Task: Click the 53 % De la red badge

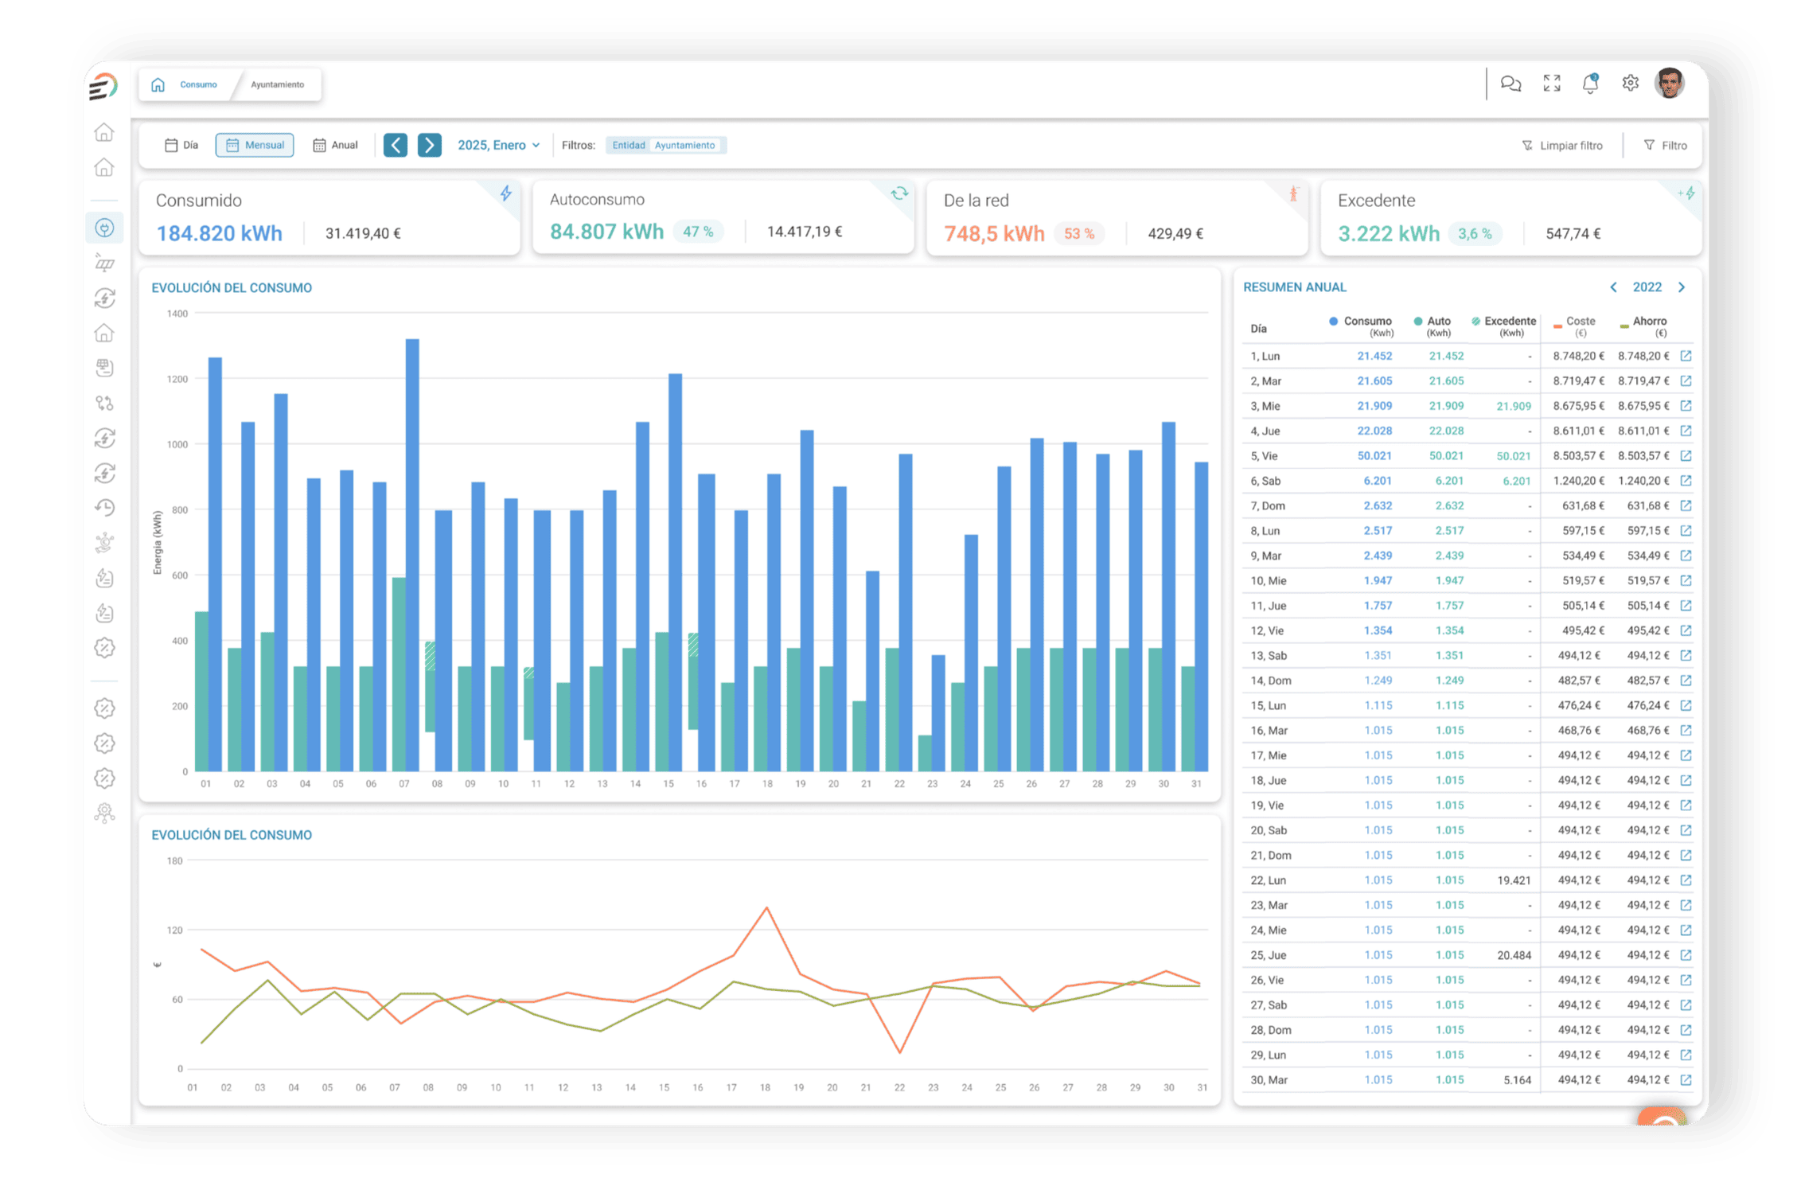Action: [x=1079, y=233]
